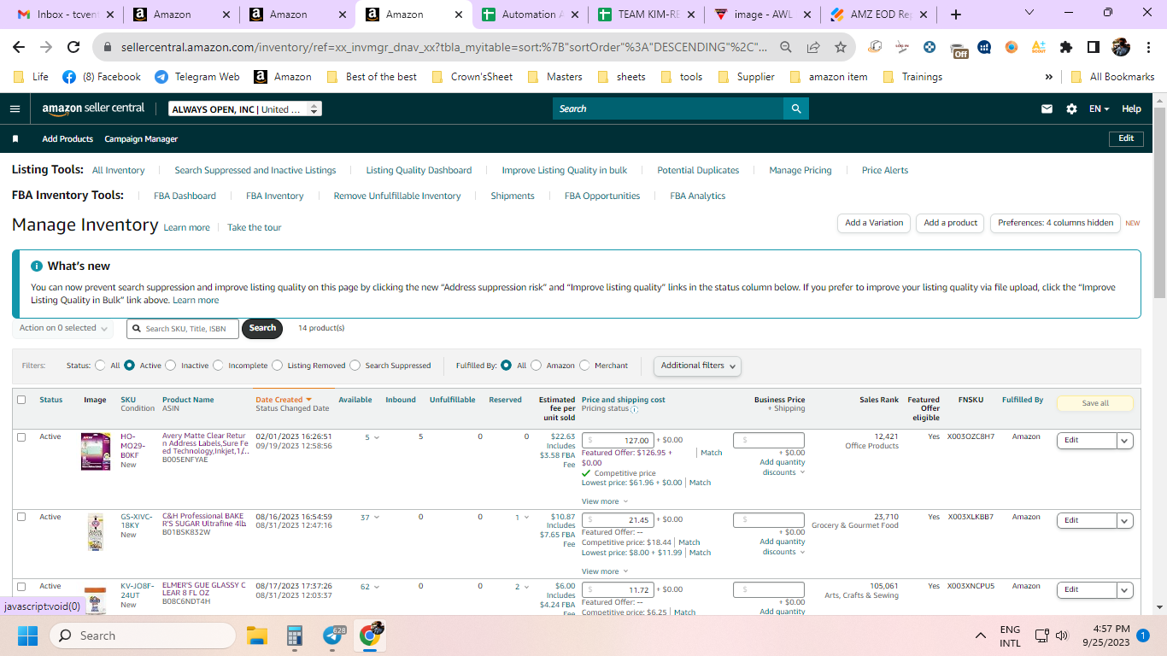Open the Chrome profile avatar
This screenshot has height=656, width=1167.
pos(1121,47)
